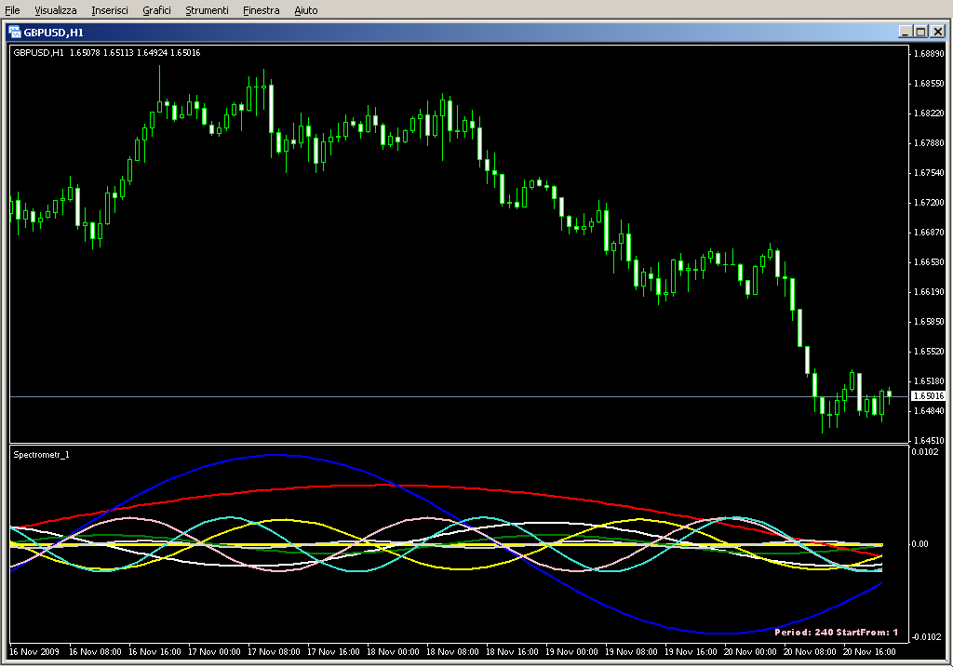This screenshot has width=953, height=667.
Task: Click price level 1.68220 on scale
Action: click(x=930, y=113)
